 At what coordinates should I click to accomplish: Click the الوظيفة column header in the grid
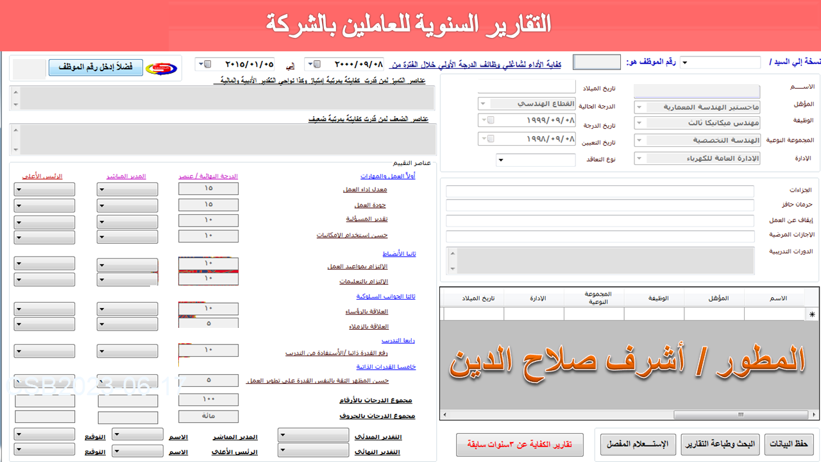(x=654, y=298)
